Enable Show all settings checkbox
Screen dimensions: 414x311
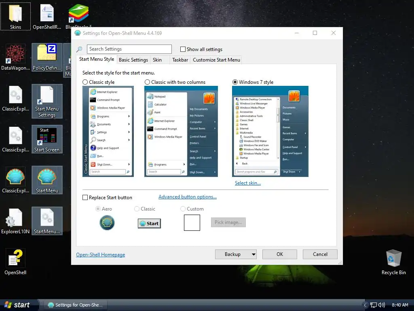click(183, 49)
